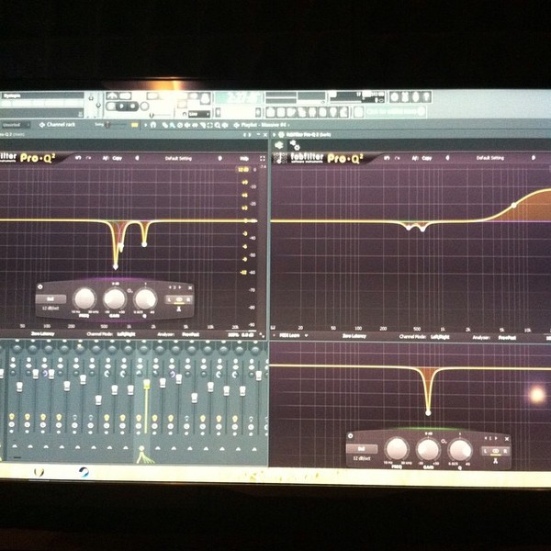Screen dimensions: 551x551
Task: Click the GAIN knob in left Pro-Q 2
Action: (x=115, y=298)
